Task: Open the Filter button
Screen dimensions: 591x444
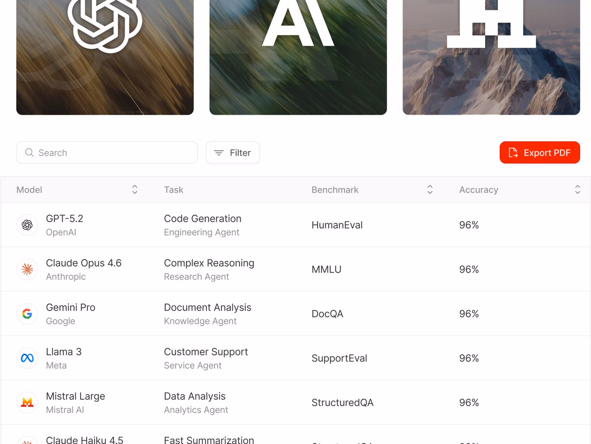Action: [232, 153]
